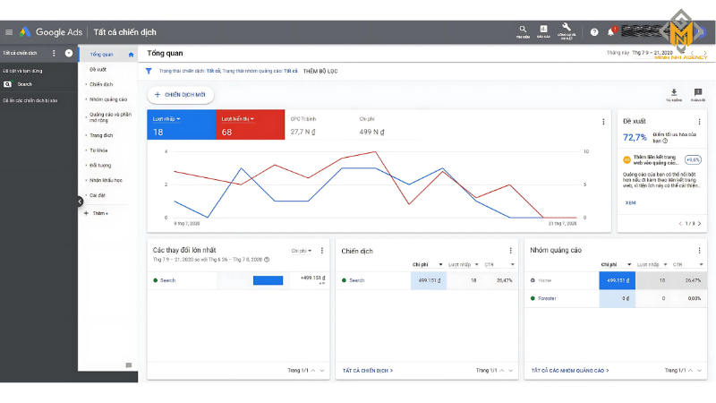
Task: Click the comment icon at bottom of nav
Action: point(129,365)
